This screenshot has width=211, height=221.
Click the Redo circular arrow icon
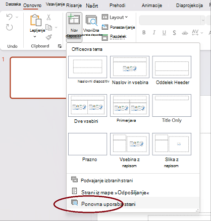10,27
